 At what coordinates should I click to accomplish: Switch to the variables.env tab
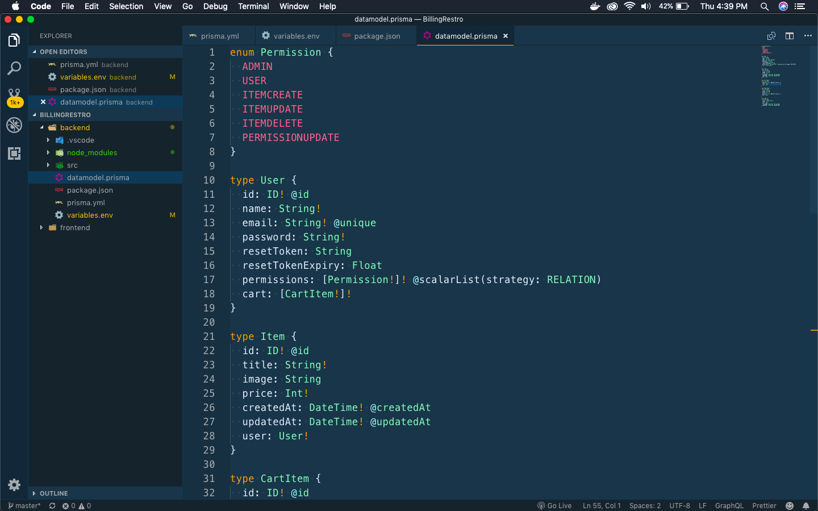(295, 36)
